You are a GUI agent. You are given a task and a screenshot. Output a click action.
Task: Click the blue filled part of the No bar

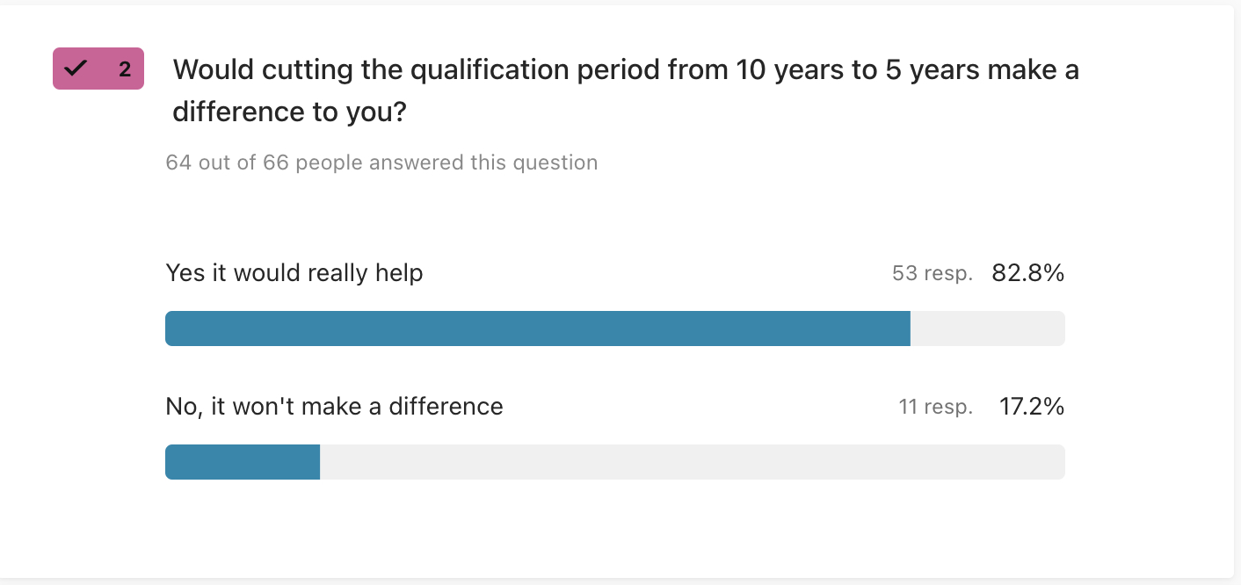pyautogui.click(x=242, y=462)
